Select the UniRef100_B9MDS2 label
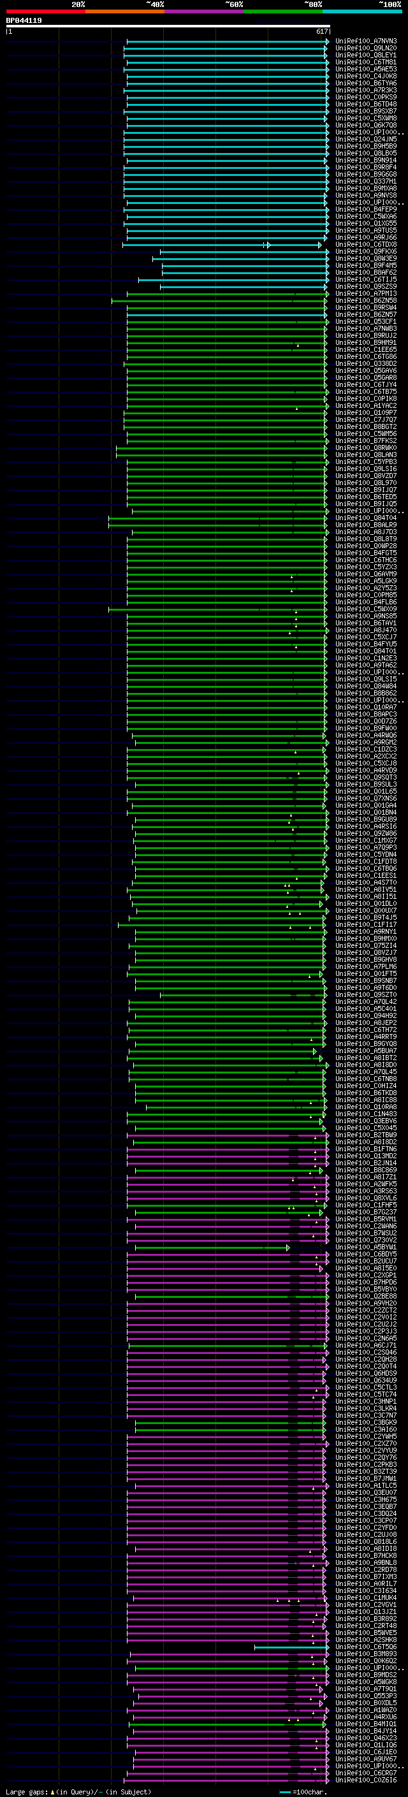Image resolution: width=408 pixels, height=1797 pixels. click(365, 1675)
